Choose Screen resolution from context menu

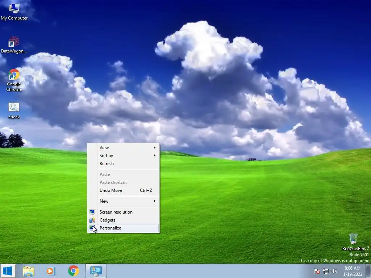click(123, 212)
